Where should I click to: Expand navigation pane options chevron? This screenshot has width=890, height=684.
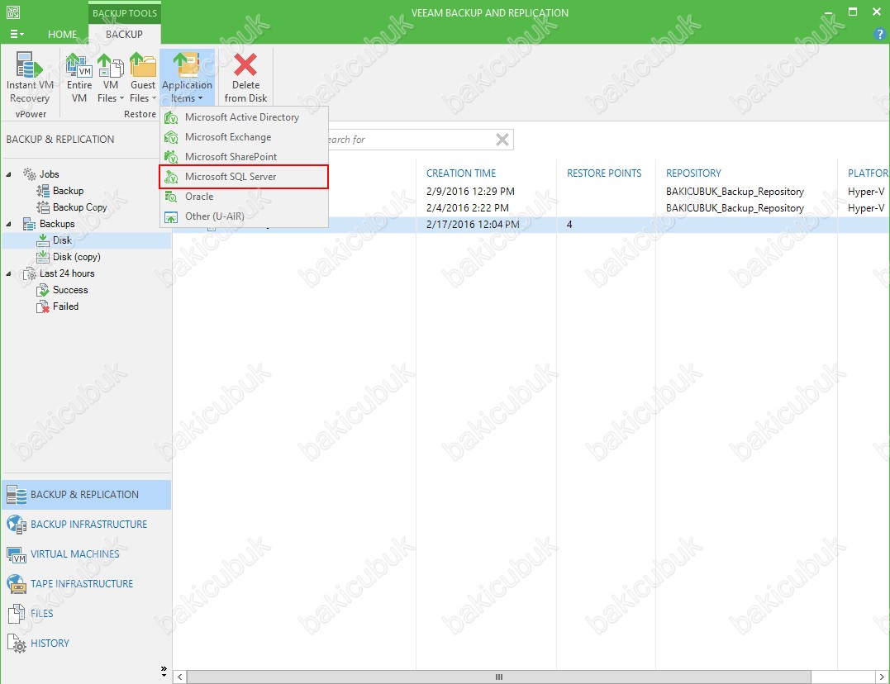[164, 672]
